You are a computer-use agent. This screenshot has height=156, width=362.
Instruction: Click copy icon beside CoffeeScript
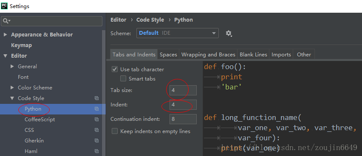[97, 120]
